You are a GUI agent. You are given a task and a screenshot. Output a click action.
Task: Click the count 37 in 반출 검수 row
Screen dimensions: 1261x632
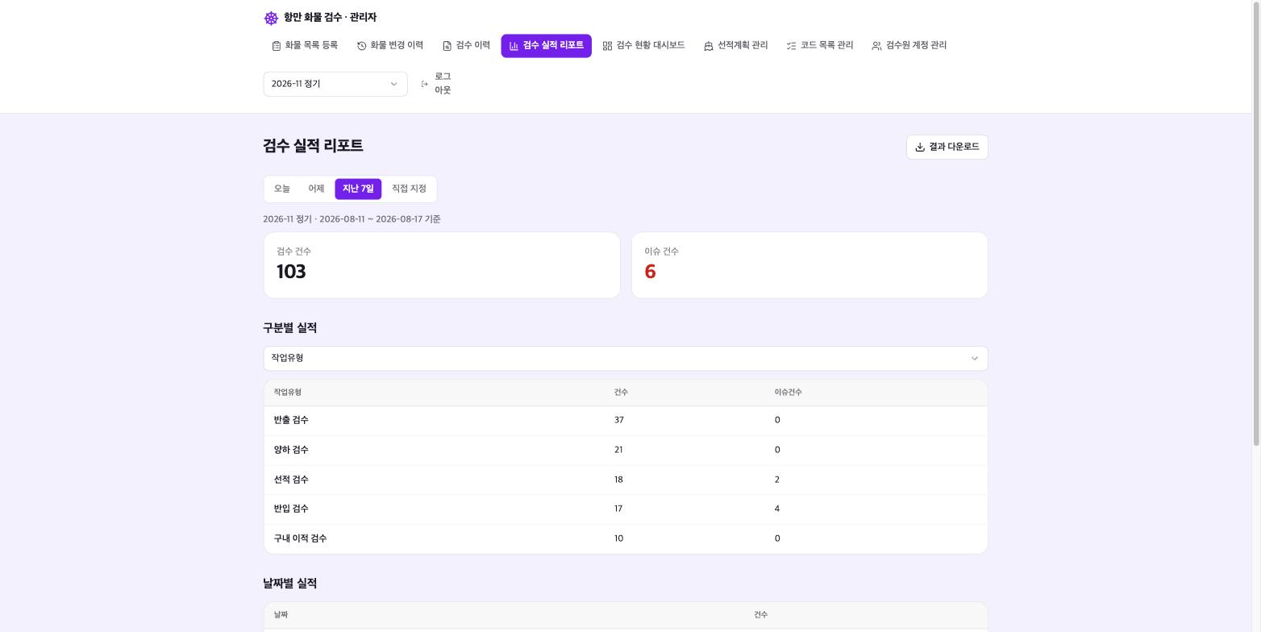(619, 421)
